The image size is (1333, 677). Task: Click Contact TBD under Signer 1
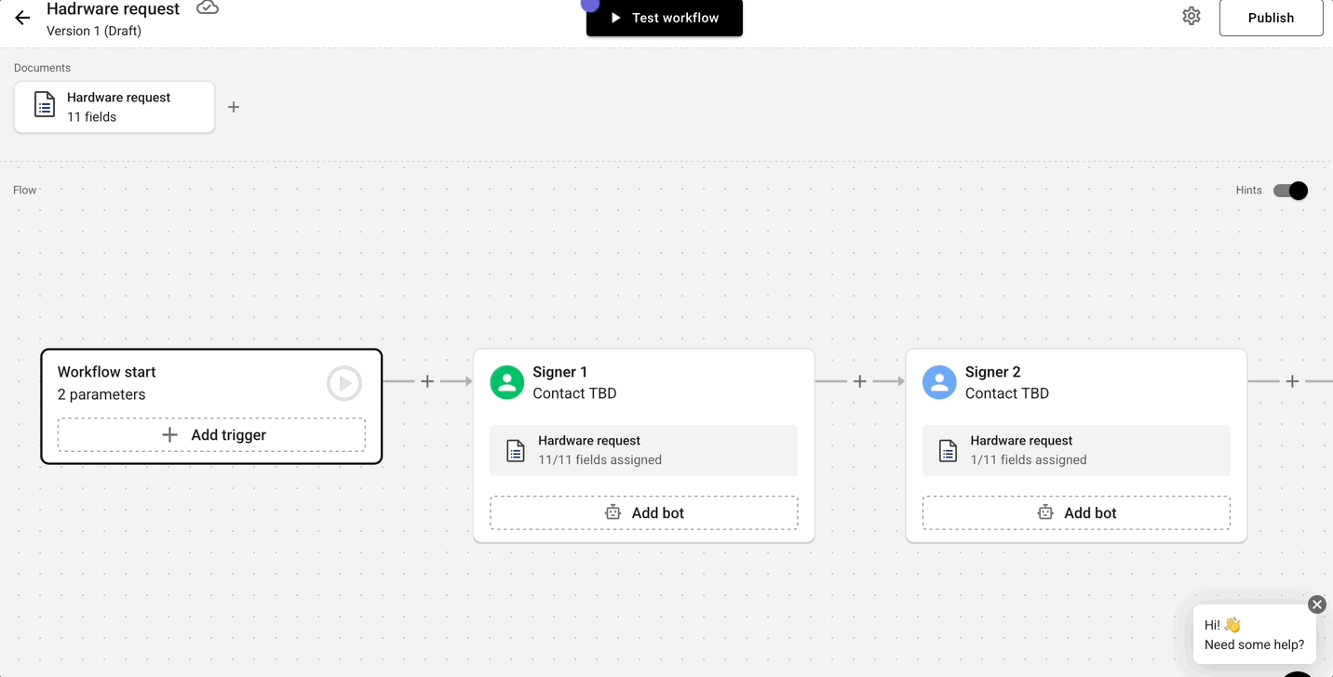pyautogui.click(x=574, y=393)
